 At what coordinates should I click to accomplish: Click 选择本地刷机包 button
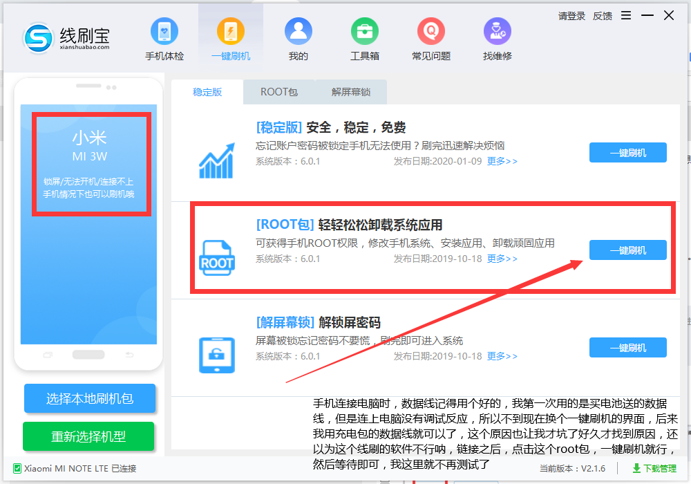(x=90, y=398)
